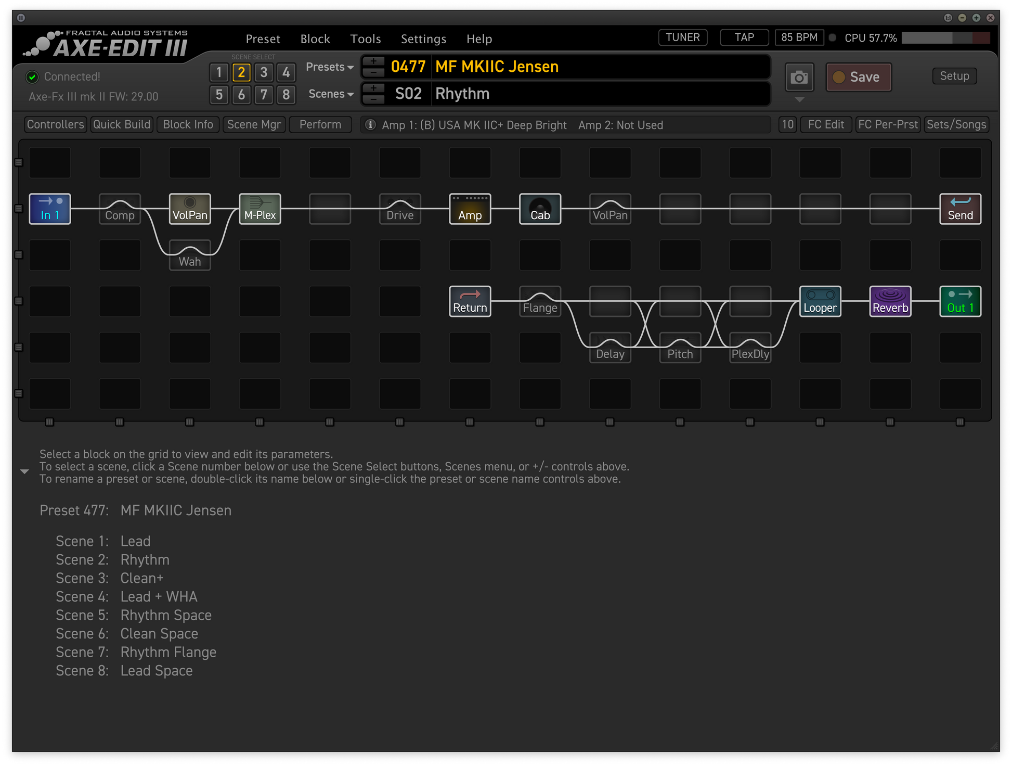Open the Tools menu
Viewport: 1012px width, 766px height.
(x=365, y=39)
